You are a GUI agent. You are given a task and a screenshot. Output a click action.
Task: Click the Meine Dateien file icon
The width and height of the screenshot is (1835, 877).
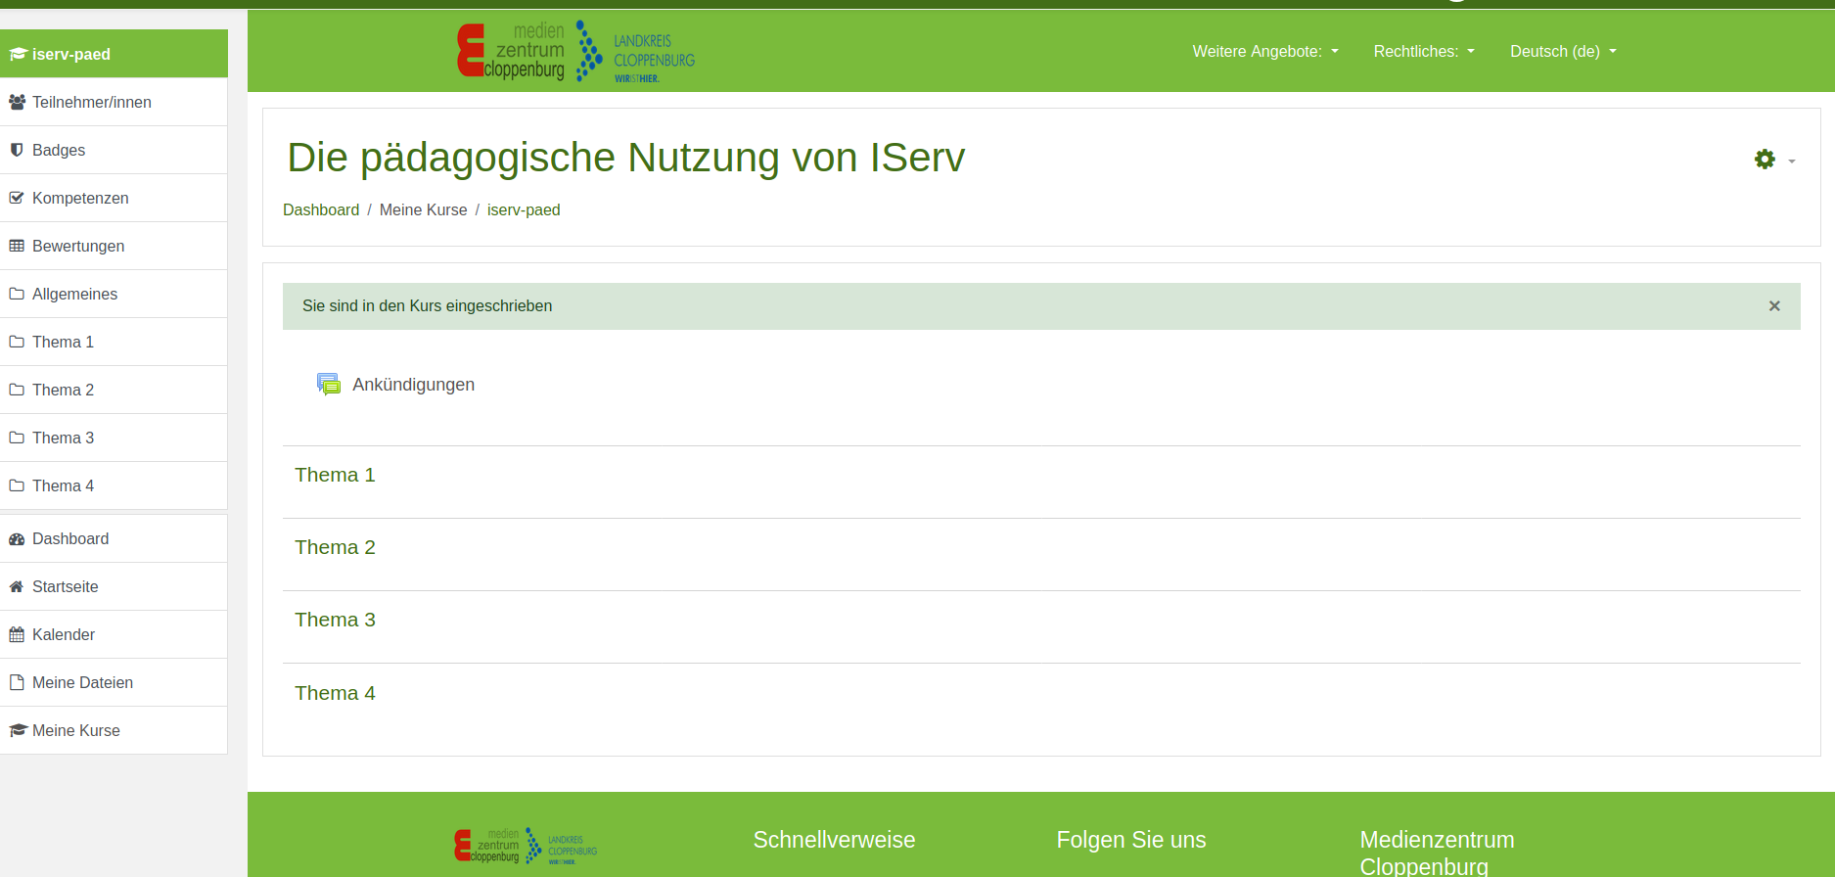[17, 682]
